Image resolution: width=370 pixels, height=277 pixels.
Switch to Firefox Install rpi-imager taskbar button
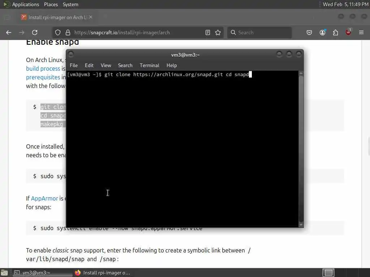coord(102,273)
